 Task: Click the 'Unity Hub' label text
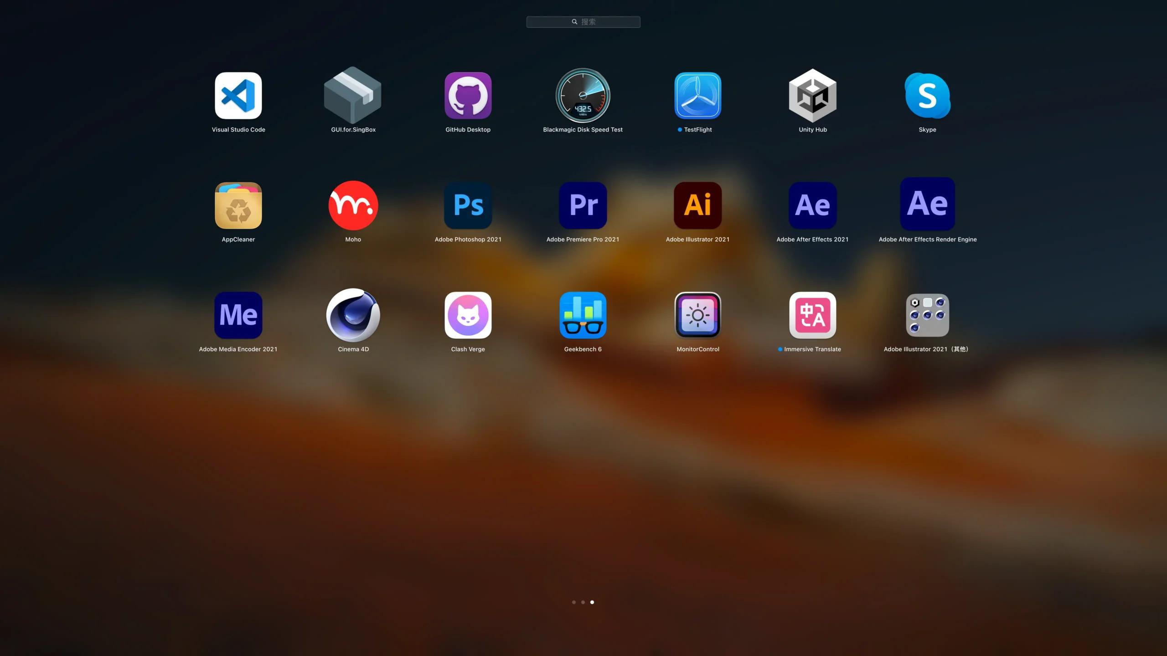813,130
